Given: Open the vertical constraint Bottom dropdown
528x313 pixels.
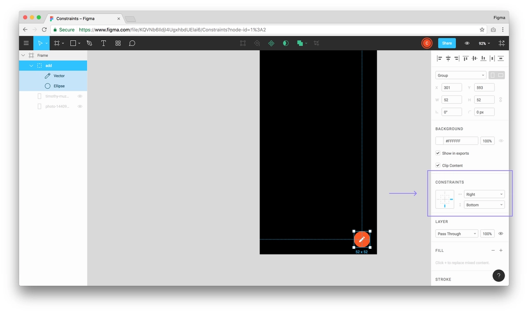Looking at the screenshot, I should click(484, 204).
